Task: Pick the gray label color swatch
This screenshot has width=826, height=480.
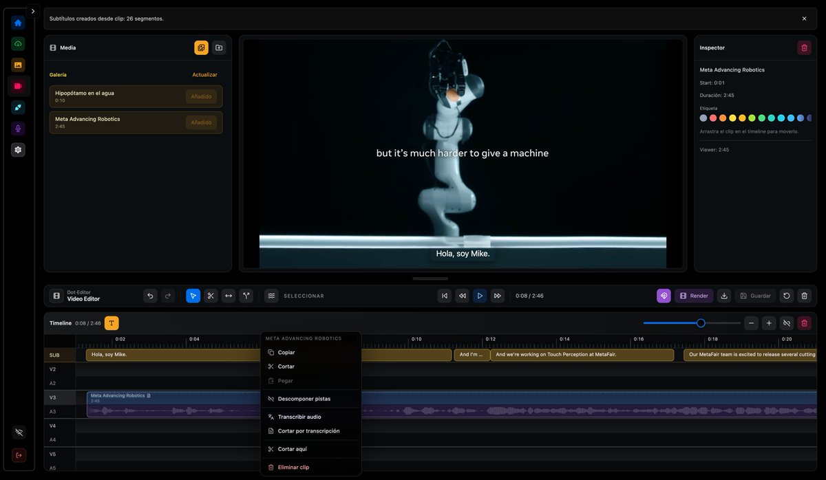Action: pyautogui.click(x=703, y=118)
